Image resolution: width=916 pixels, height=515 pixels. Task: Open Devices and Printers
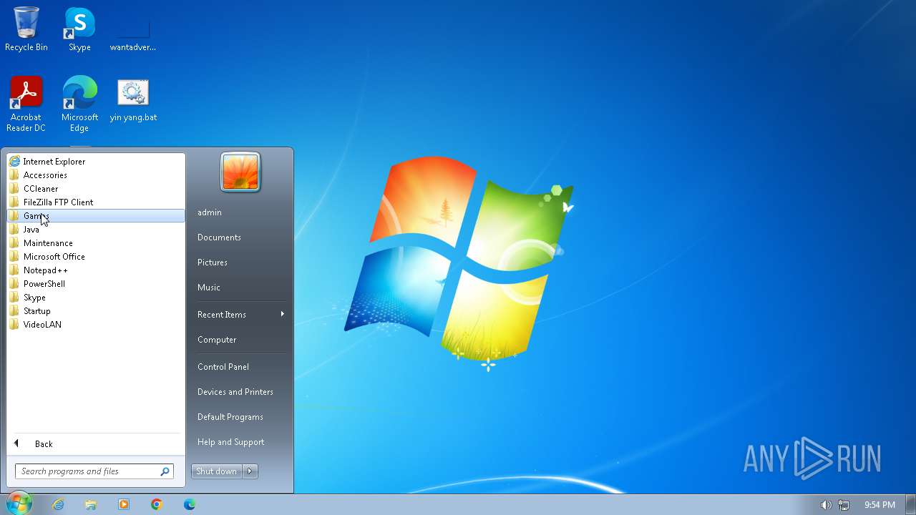coord(240,392)
